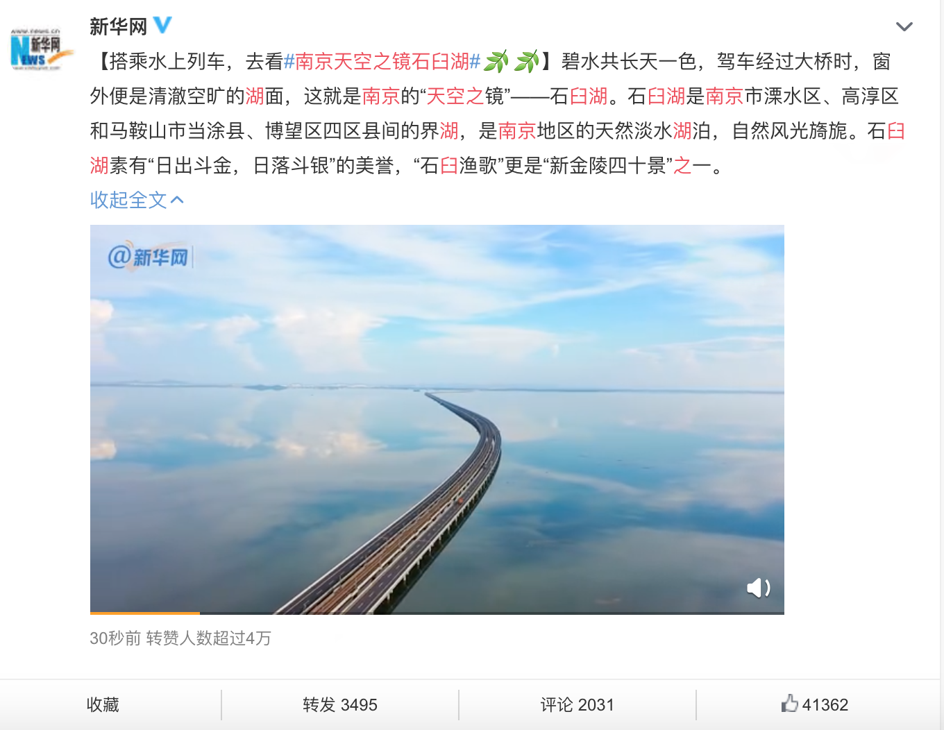
Task: Click the 转赞人数超过4万 text
Action: (x=208, y=638)
